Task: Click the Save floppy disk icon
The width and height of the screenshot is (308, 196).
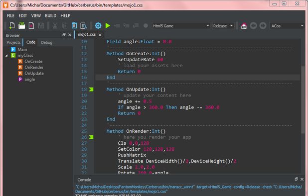Action: click(x=41, y=26)
